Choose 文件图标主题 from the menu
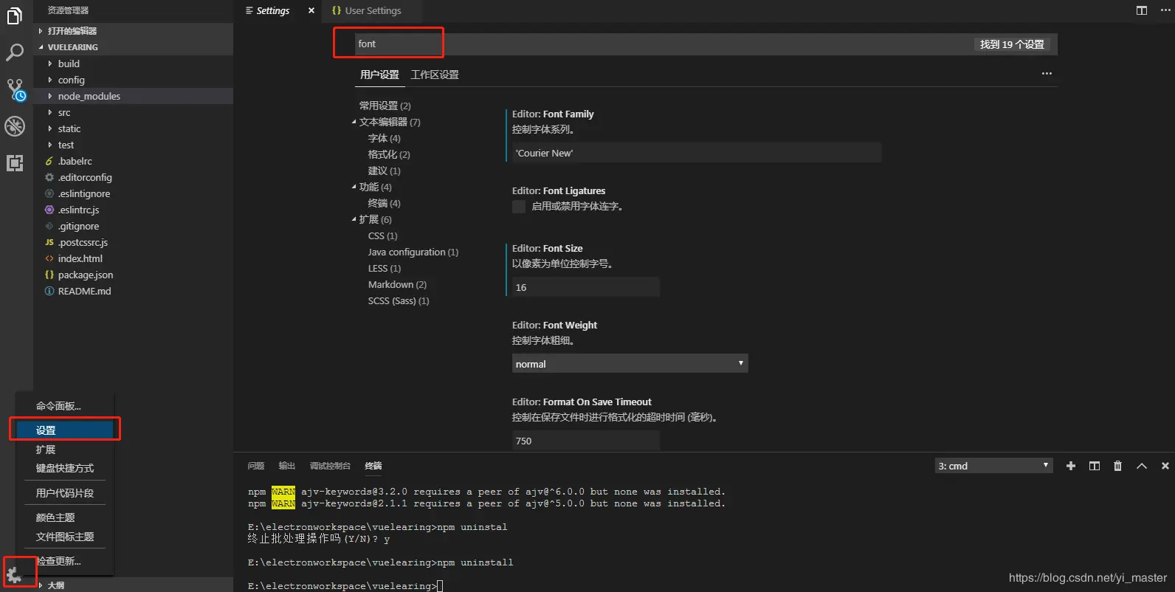Viewport: 1175px width, 592px height. coord(65,537)
